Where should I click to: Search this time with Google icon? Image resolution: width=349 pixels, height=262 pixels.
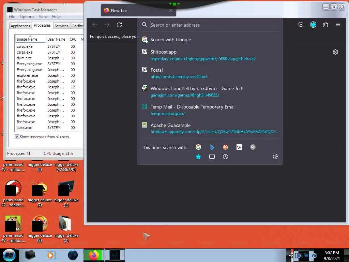point(198,147)
